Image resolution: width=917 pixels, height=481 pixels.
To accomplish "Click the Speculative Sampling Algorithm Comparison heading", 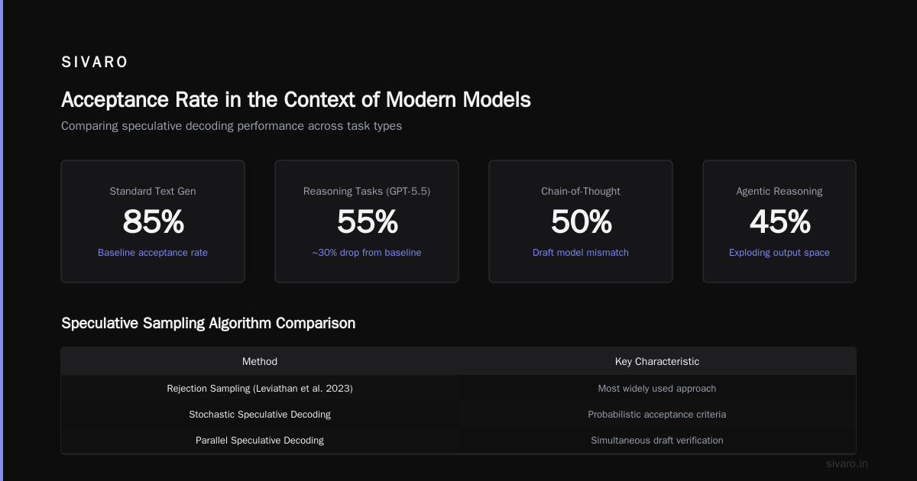I will click(x=208, y=323).
